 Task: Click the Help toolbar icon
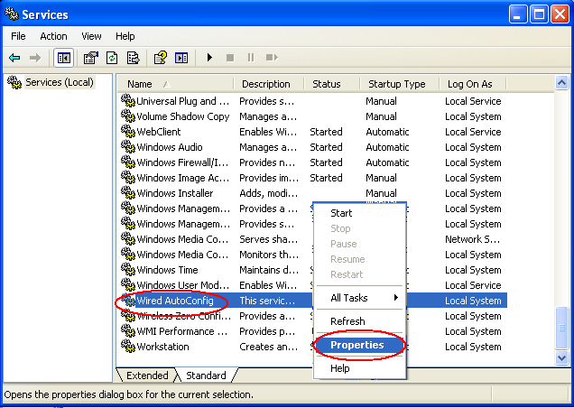(160, 58)
